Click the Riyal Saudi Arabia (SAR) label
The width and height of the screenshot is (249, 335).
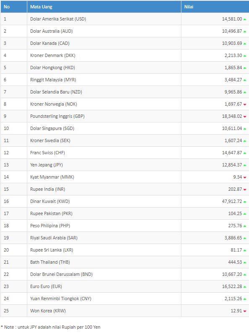(x=54, y=238)
